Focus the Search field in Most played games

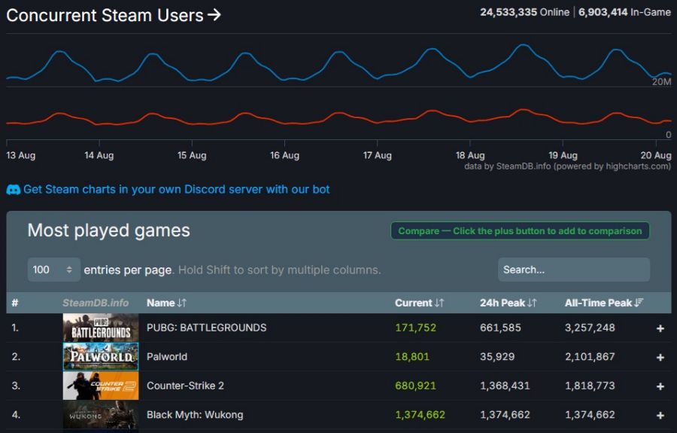click(x=573, y=270)
